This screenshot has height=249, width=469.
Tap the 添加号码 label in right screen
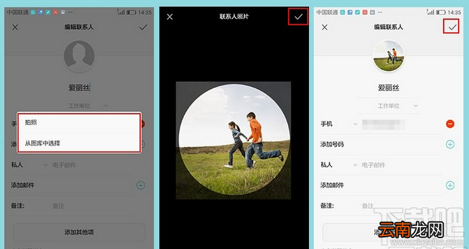332,144
